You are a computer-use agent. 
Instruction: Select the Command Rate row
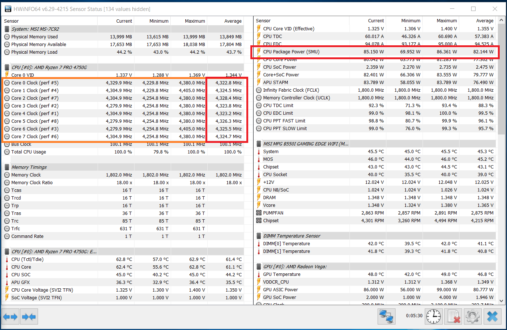[x=123, y=236]
